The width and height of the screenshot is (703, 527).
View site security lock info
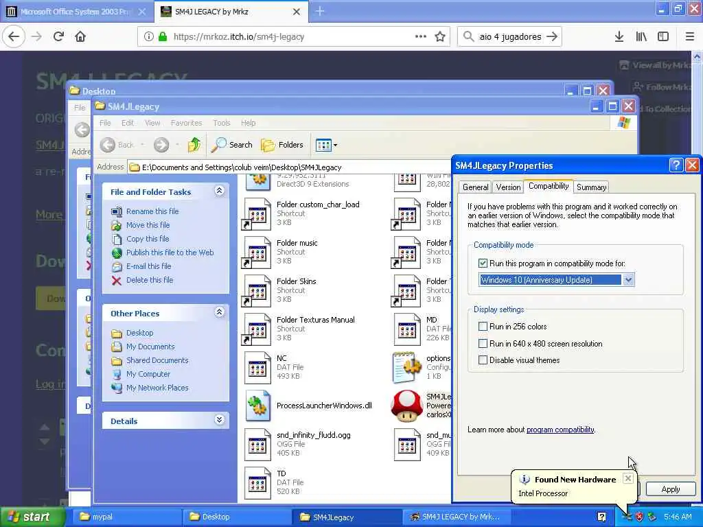163,37
